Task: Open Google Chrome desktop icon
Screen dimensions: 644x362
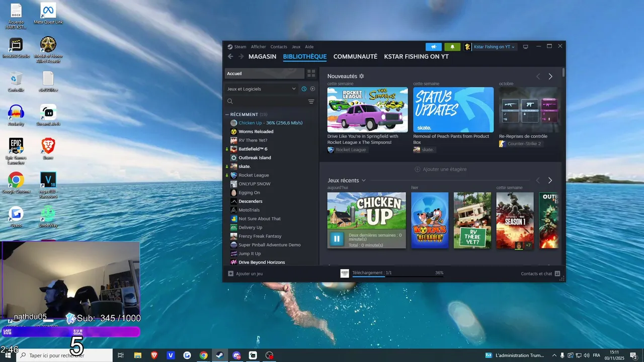Action: [x=16, y=183]
